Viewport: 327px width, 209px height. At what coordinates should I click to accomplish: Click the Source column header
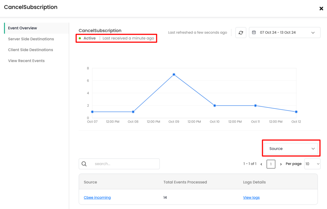pyautogui.click(x=90, y=182)
